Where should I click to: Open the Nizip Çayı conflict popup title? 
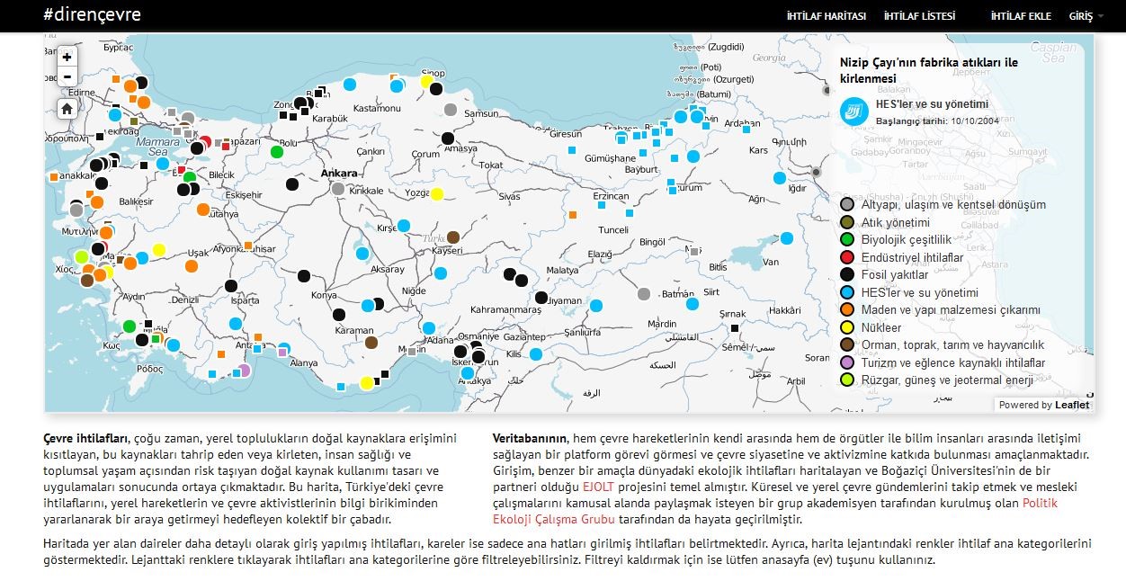click(929, 70)
